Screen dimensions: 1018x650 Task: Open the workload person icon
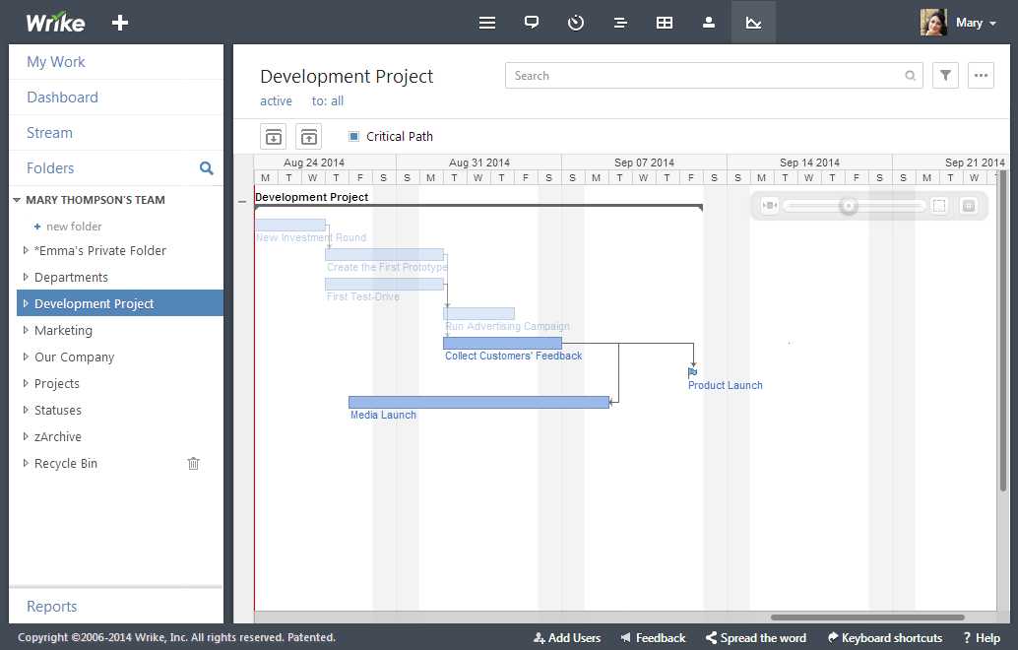pos(708,23)
